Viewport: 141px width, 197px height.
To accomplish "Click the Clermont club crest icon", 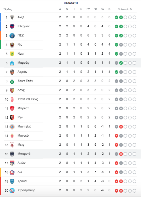I will point(12,27).
